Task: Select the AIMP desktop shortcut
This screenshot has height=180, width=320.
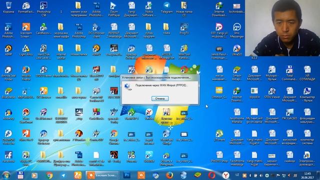Action: coord(8,50)
